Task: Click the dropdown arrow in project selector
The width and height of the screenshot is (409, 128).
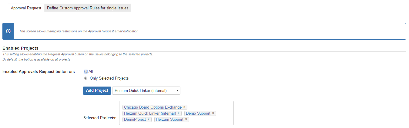Action: (x=177, y=90)
